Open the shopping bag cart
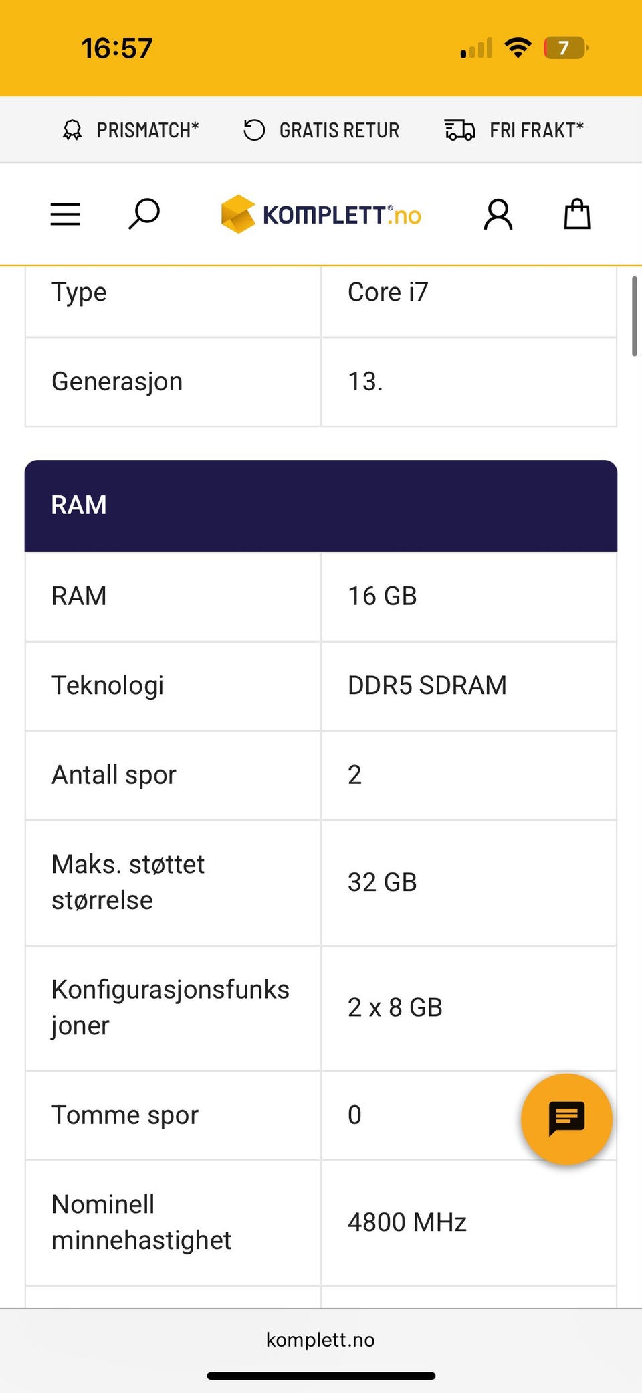 pos(576,215)
